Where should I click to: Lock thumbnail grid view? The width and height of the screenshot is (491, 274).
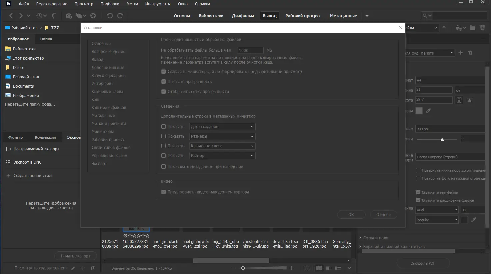click(307, 268)
